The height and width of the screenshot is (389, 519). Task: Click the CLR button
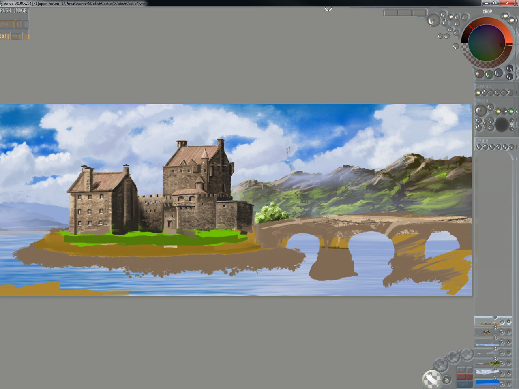[461, 370]
